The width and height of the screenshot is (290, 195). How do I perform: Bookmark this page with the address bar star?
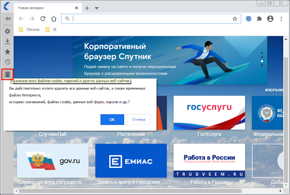point(235,19)
